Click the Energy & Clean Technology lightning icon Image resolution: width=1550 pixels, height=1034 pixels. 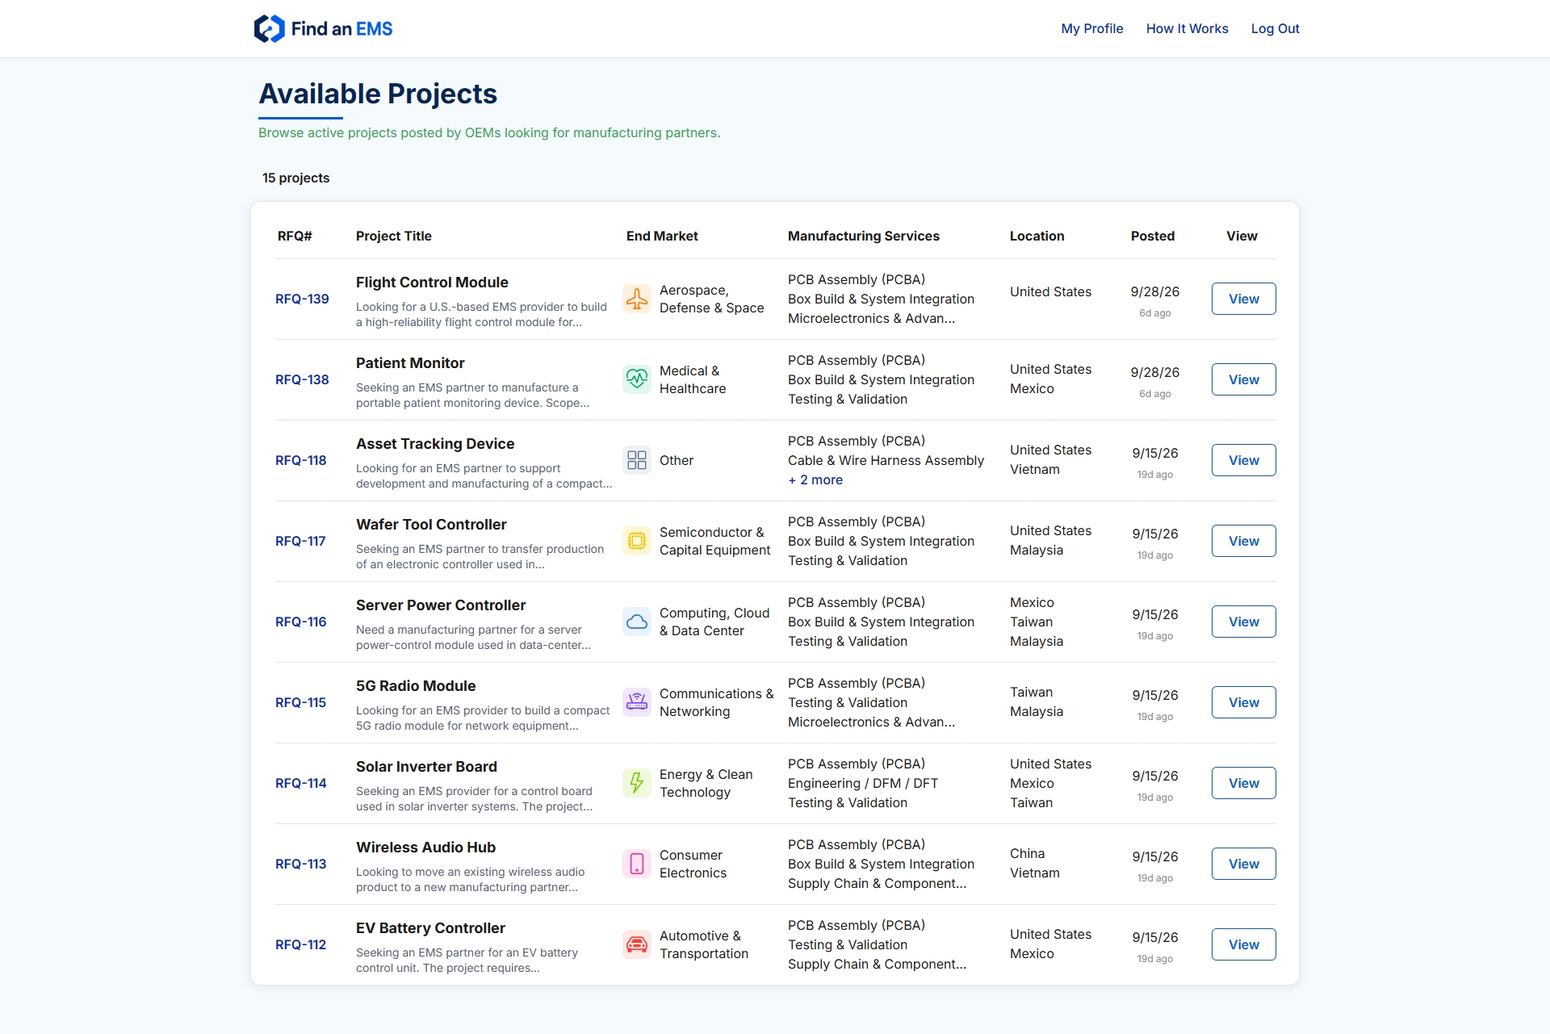[637, 783]
